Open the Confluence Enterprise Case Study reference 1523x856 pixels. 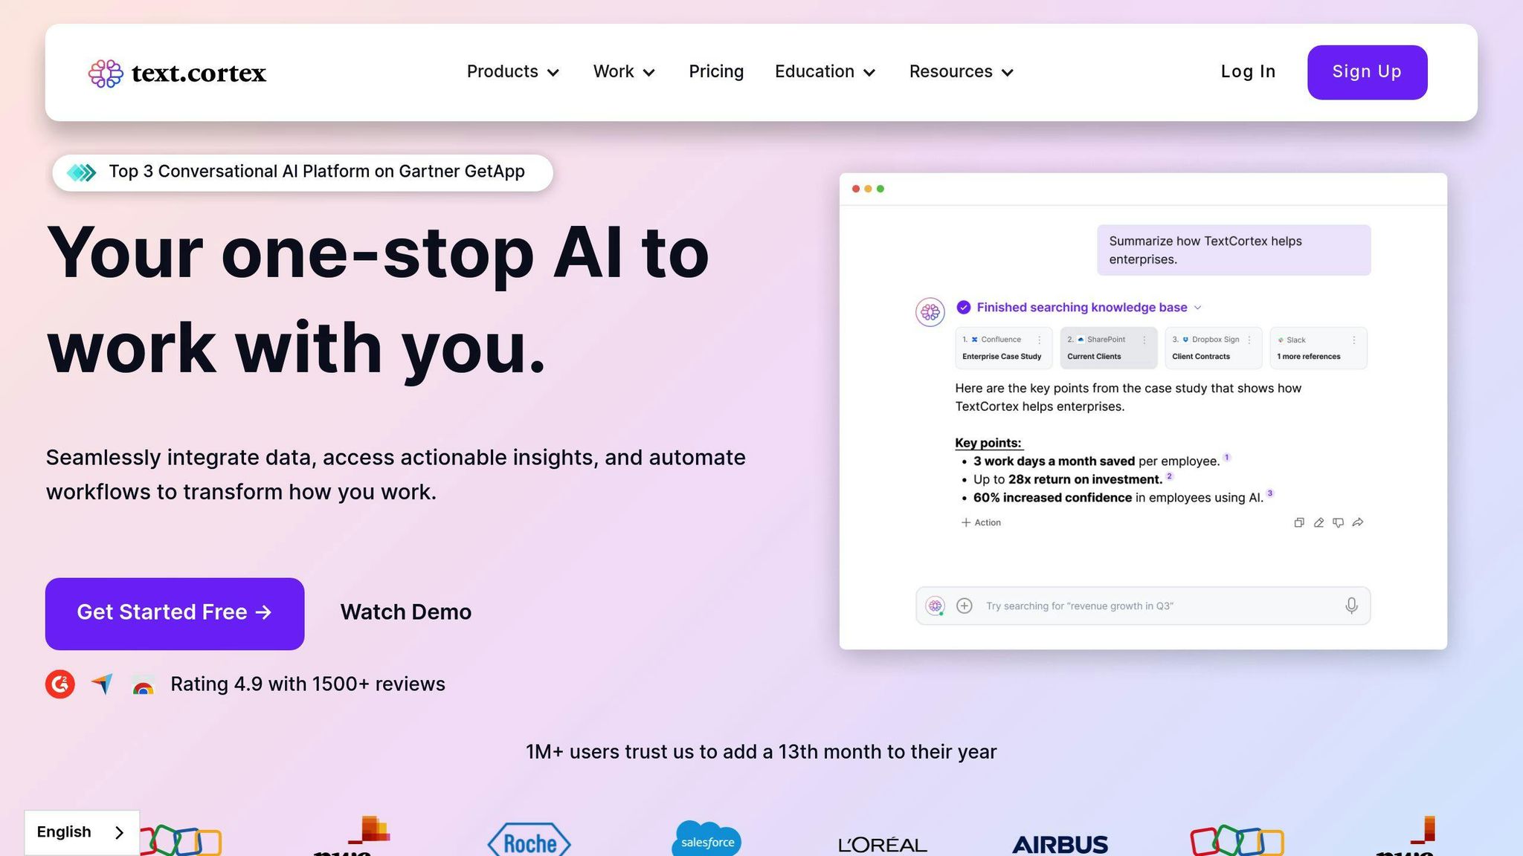(x=1004, y=348)
